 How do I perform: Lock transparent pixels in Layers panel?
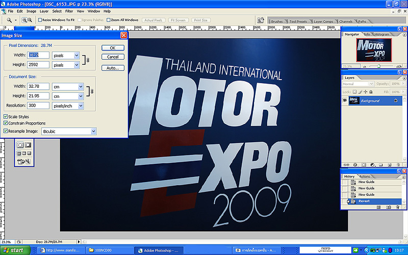[354, 92]
